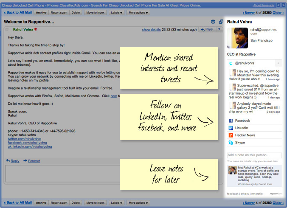The height and width of the screenshot is (208, 287).
Task: Click the top Archive button
Action: click(41, 13)
